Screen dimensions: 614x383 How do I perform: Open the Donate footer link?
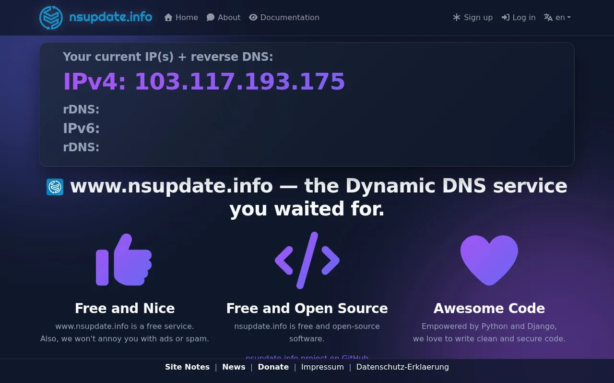point(273,367)
